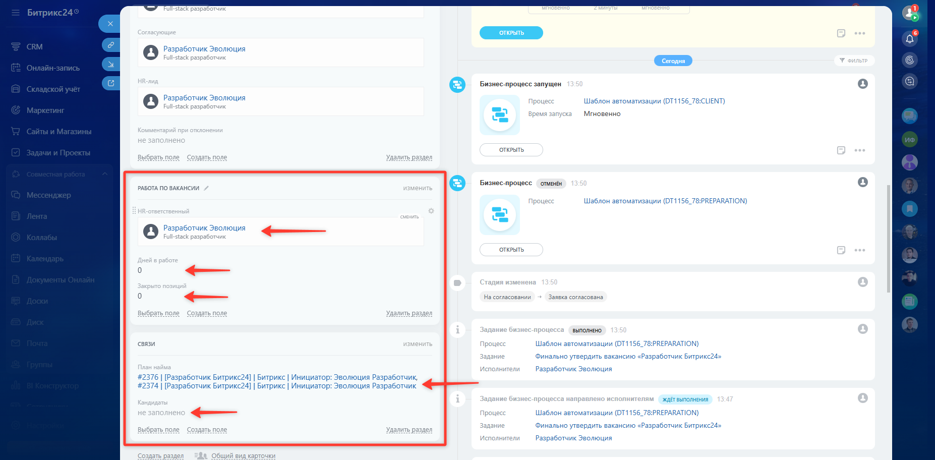Open hiring plan link #2374
This screenshot has width=935, height=460.
click(277, 386)
